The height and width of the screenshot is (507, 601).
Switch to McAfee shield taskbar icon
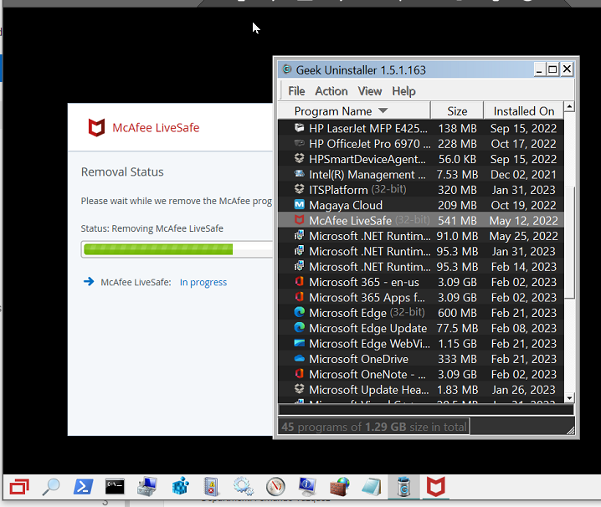coord(436,487)
